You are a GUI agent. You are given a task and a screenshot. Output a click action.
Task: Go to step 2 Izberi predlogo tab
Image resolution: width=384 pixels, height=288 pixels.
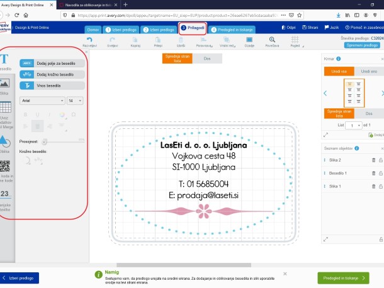pyautogui.click(x=159, y=30)
